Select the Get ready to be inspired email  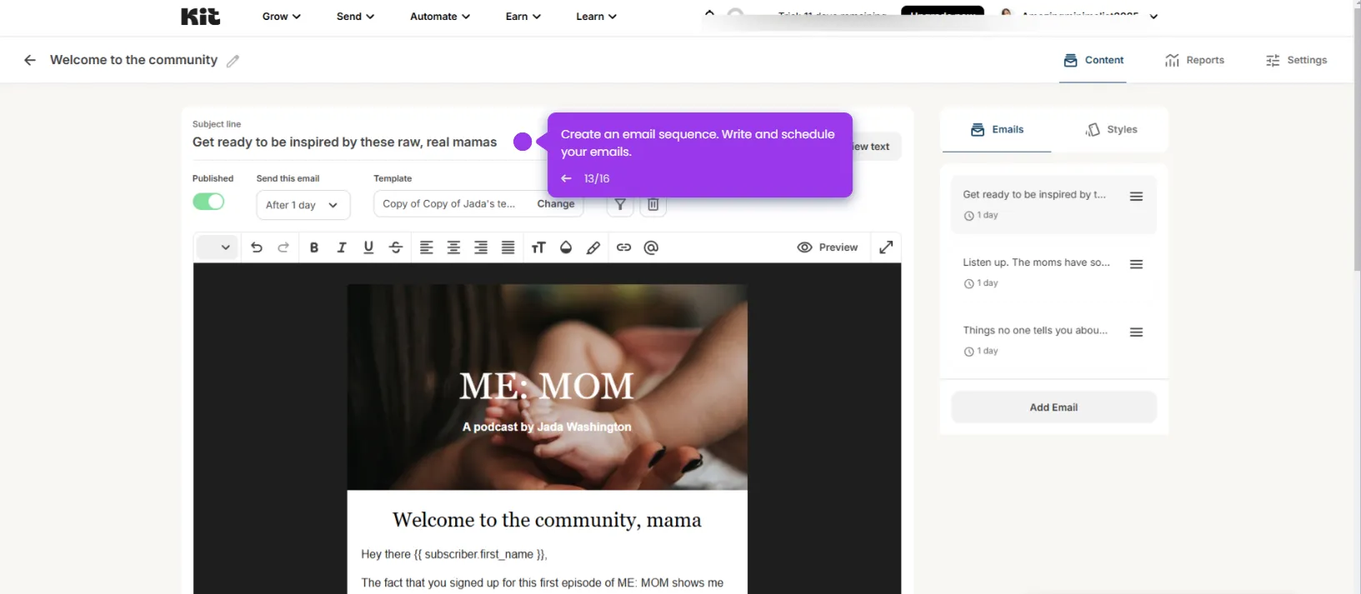(1053, 204)
